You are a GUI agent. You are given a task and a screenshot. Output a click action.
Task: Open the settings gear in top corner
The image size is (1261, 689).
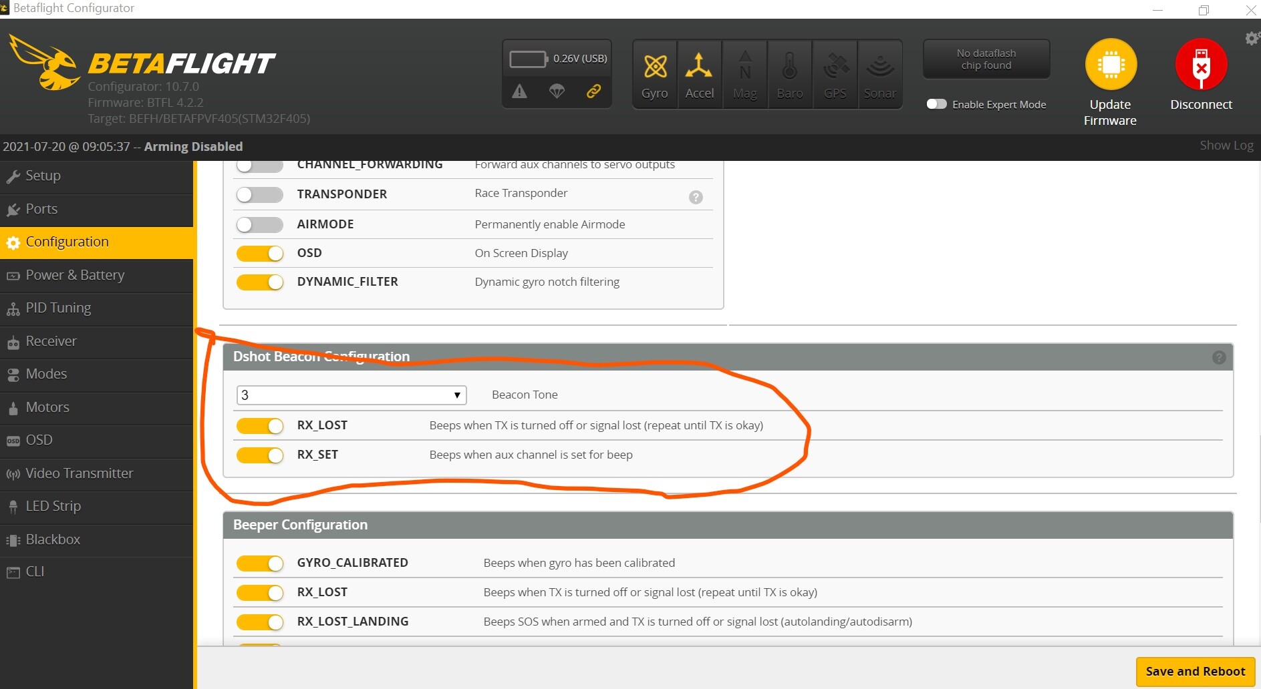point(1252,38)
